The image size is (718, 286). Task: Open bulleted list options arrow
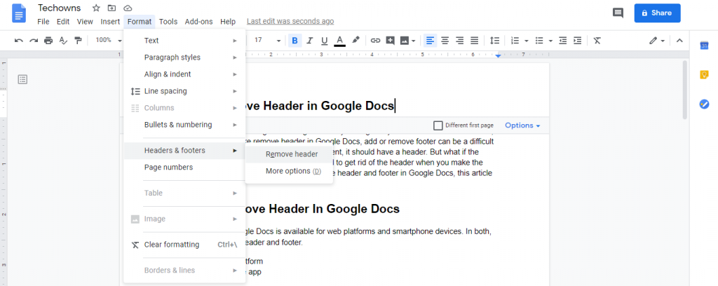[x=550, y=41]
